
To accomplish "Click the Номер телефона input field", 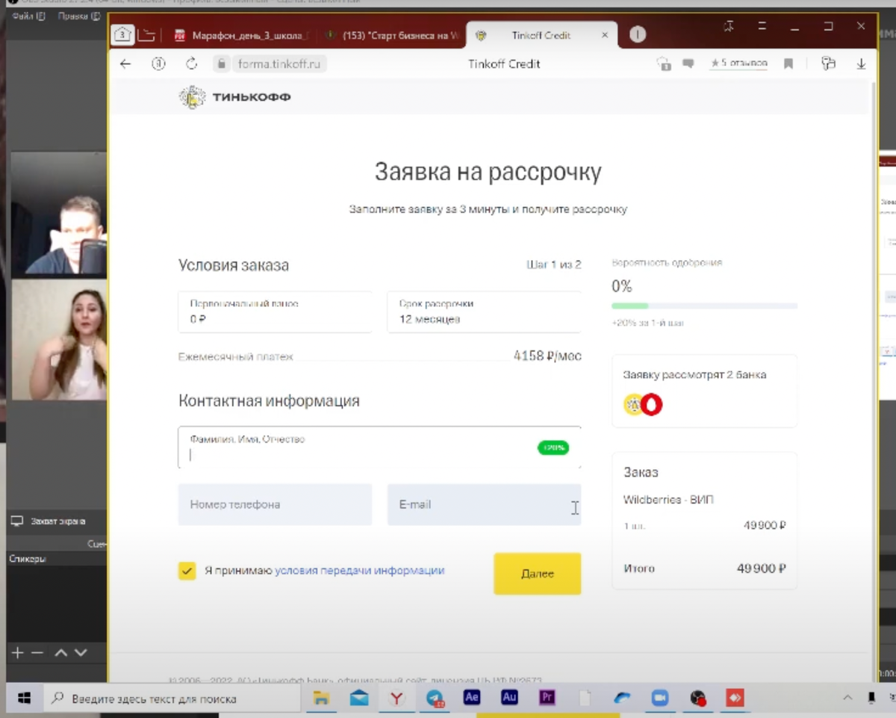I will point(275,504).
